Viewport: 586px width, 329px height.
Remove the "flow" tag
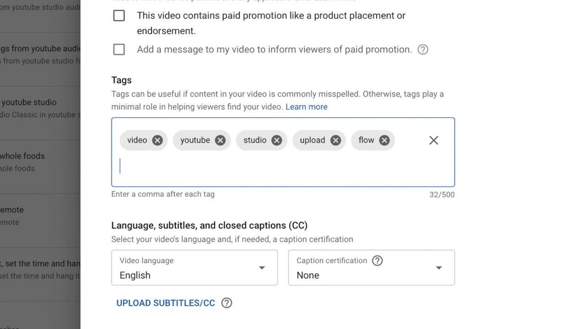point(384,140)
